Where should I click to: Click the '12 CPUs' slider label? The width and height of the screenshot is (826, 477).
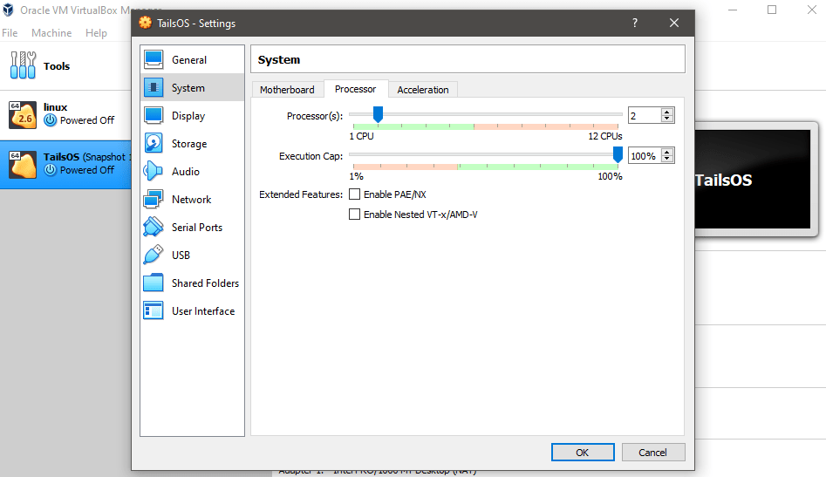605,136
